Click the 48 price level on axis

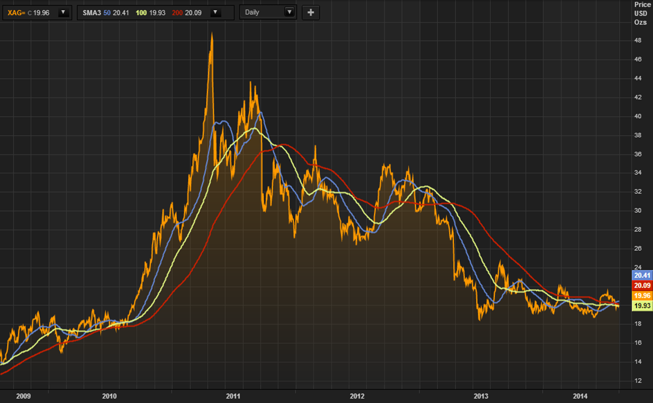click(x=638, y=40)
